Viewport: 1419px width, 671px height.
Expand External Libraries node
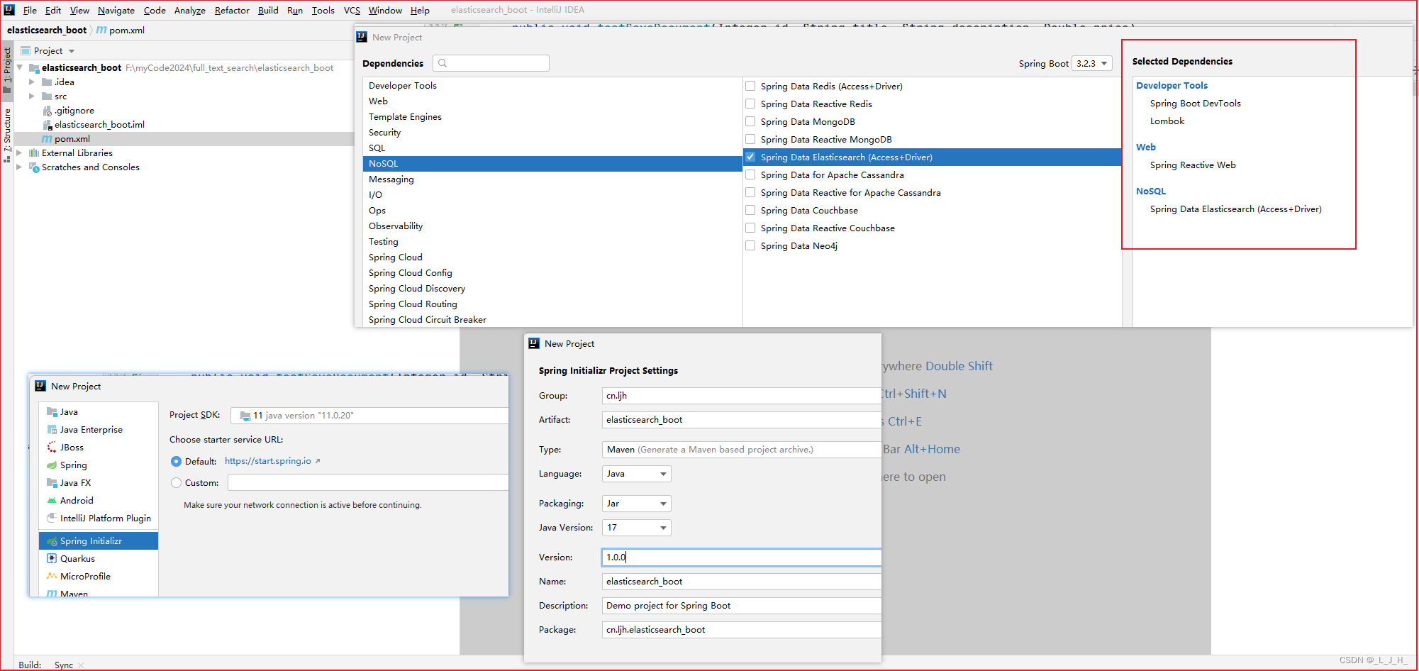(19, 153)
